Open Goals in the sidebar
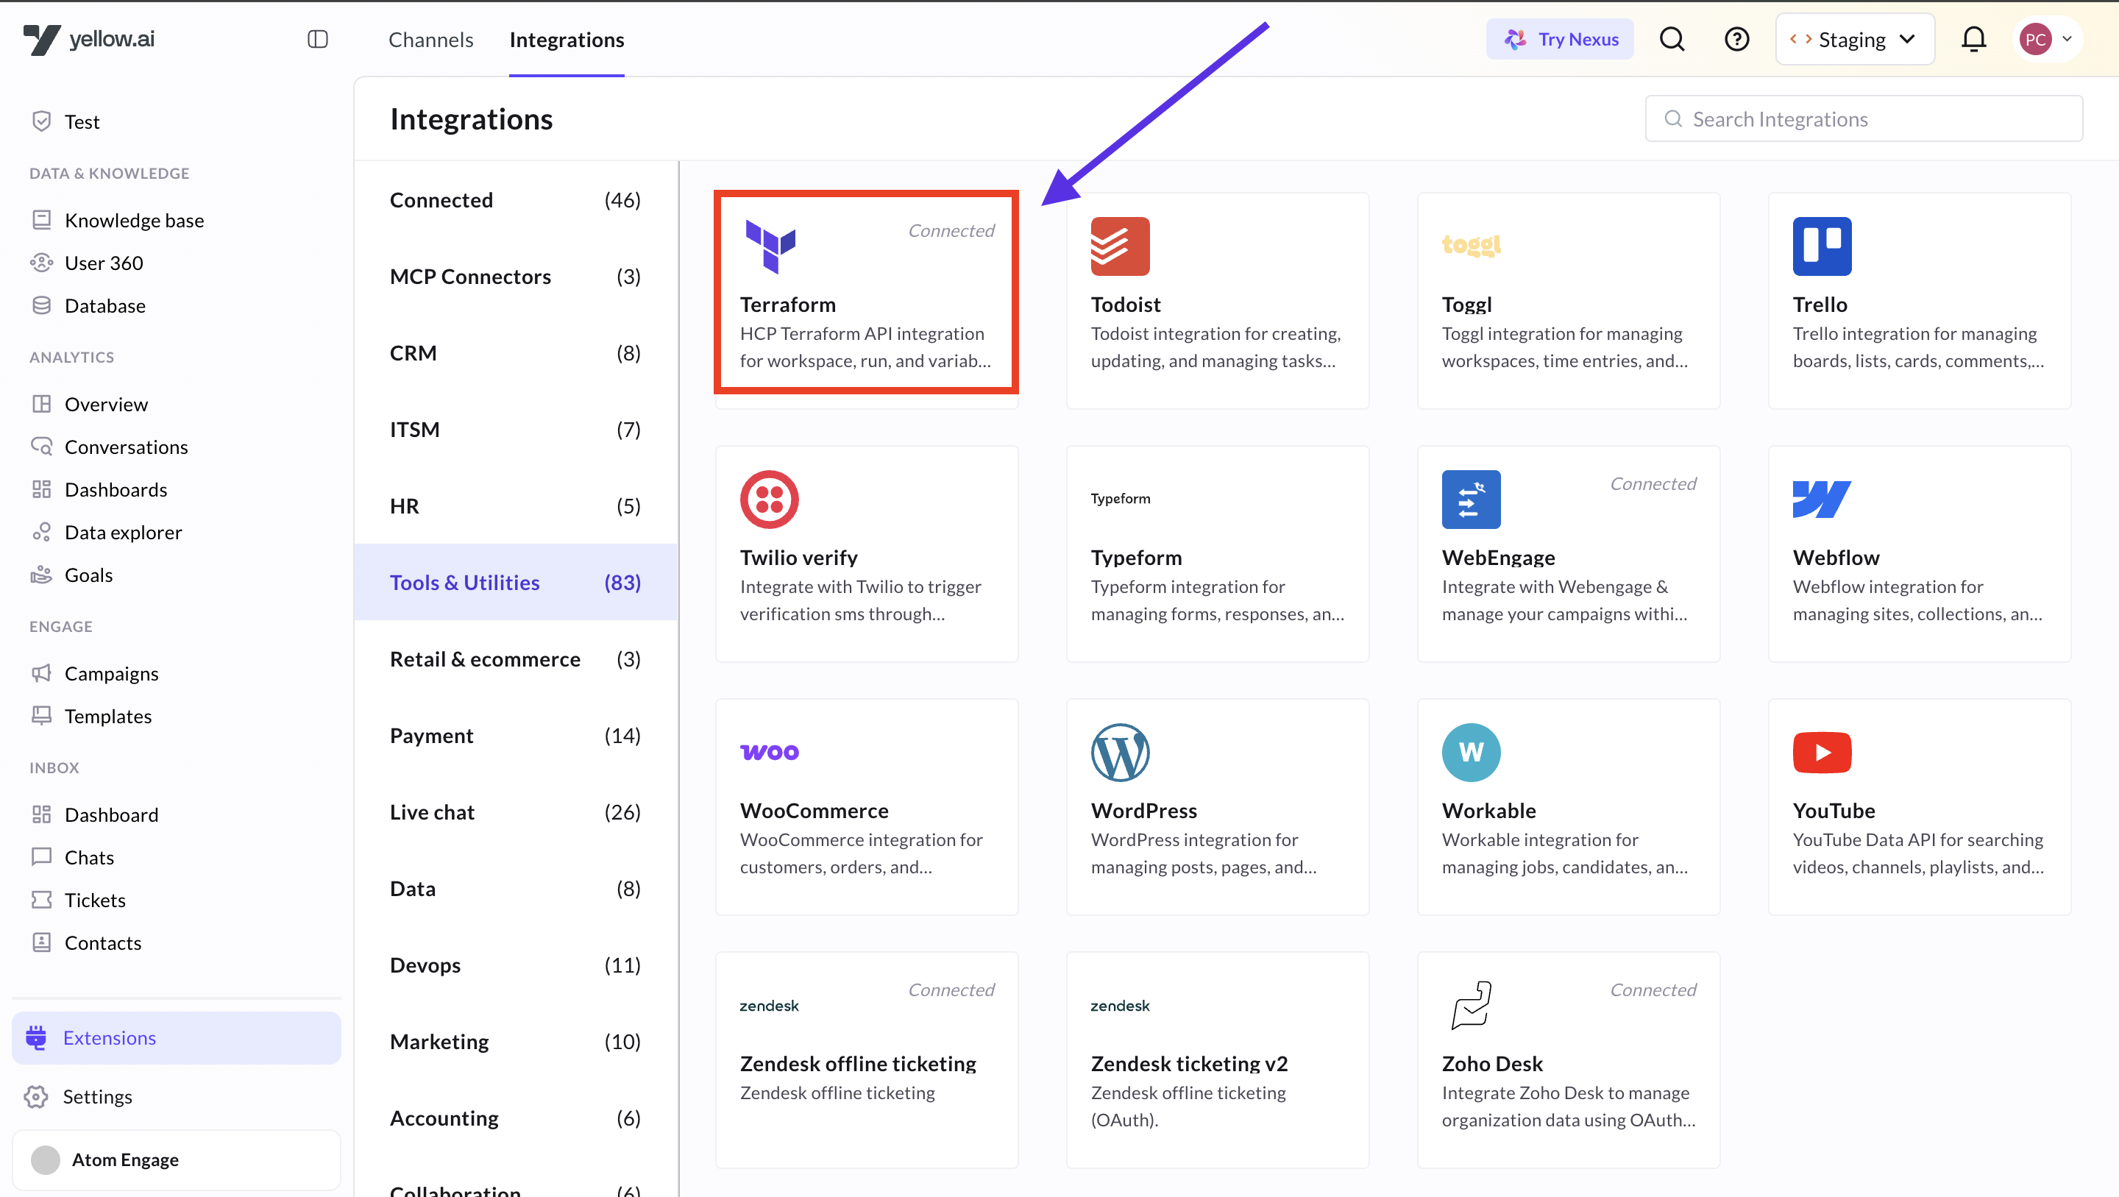 tap(177, 575)
